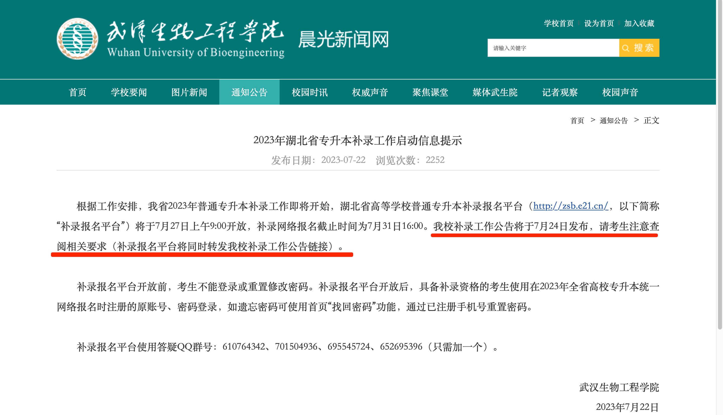Open the 校园时讯 navigation item

click(x=310, y=92)
